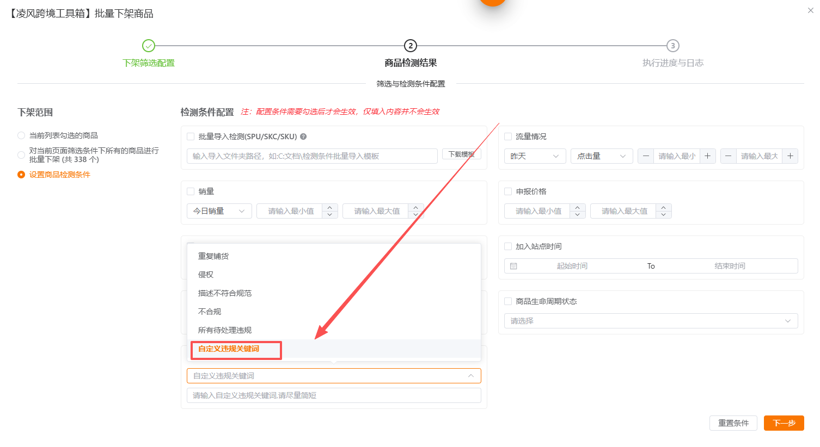This screenshot has width=820, height=447.
Task: Choose 侵权 from the violation list
Action: pyautogui.click(x=334, y=275)
